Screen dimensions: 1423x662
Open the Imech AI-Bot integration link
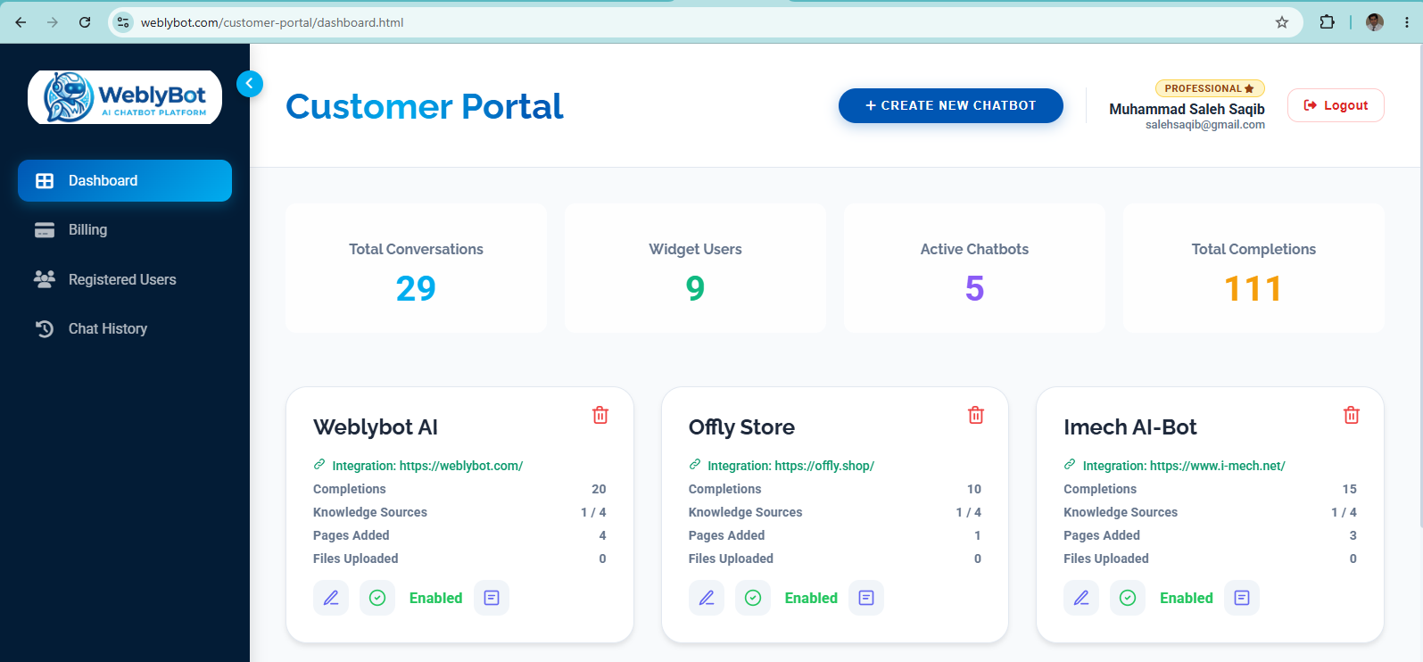1174,466
